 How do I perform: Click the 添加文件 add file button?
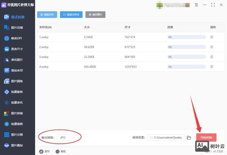47,15
